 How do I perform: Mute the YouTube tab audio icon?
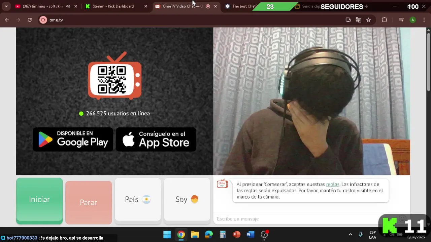coord(68,6)
